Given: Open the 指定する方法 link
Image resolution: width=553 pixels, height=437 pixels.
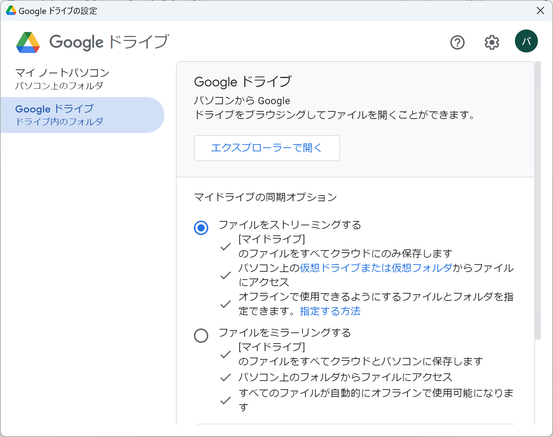Looking at the screenshot, I should pyautogui.click(x=330, y=311).
